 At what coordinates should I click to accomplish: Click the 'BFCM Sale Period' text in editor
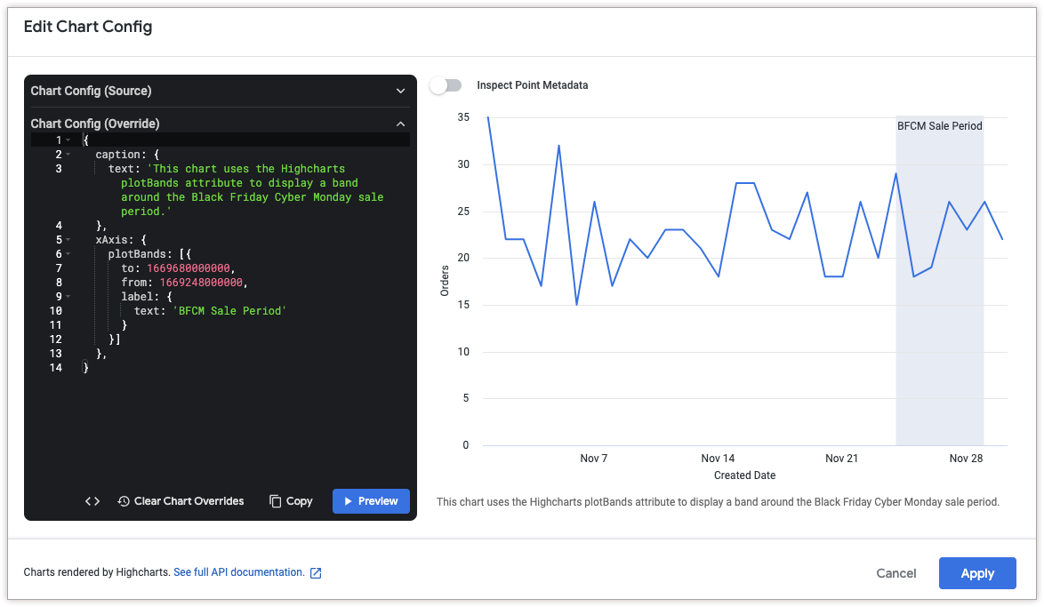(229, 311)
